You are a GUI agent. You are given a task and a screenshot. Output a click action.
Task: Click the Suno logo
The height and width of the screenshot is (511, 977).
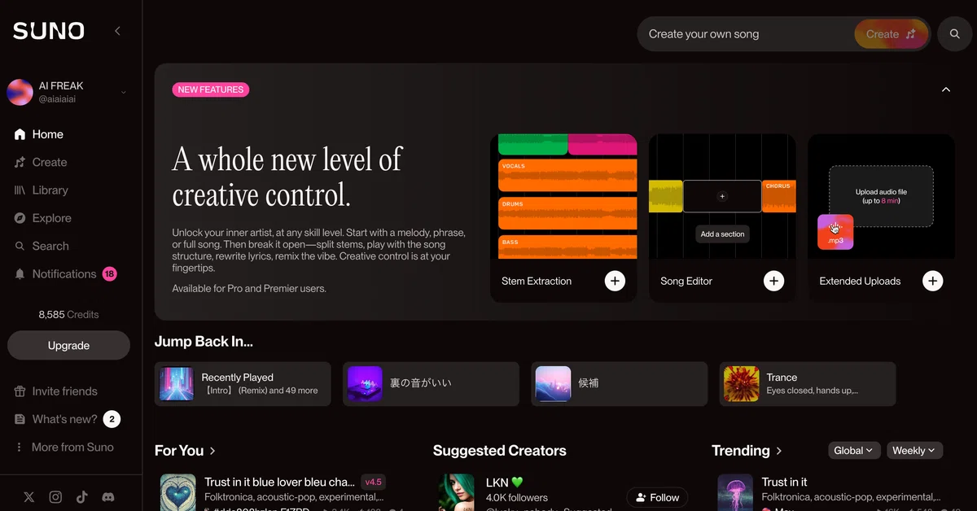point(48,31)
